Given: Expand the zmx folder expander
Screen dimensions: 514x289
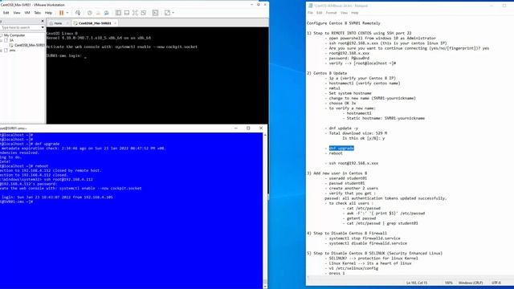Looking at the screenshot, I should pos(2,51).
